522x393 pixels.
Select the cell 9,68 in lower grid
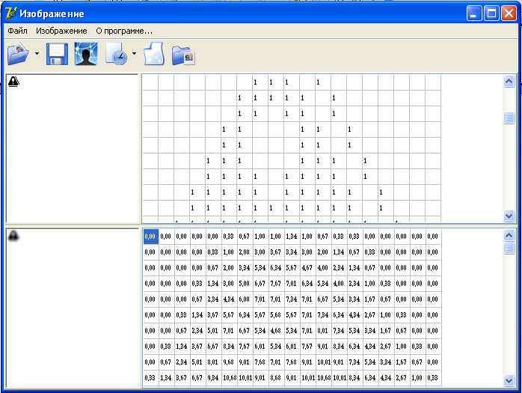[x=230, y=362]
